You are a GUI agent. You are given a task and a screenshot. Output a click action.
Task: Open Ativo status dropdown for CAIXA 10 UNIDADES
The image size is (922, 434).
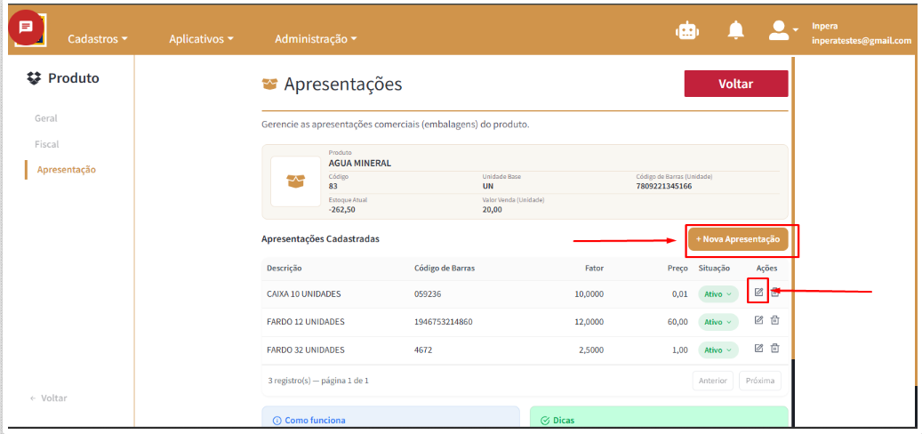point(718,294)
